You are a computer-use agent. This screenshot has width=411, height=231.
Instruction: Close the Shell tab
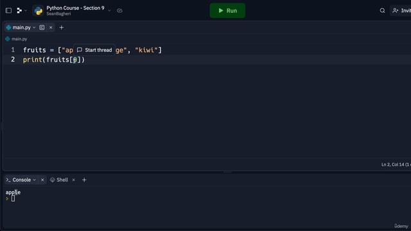point(73,180)
